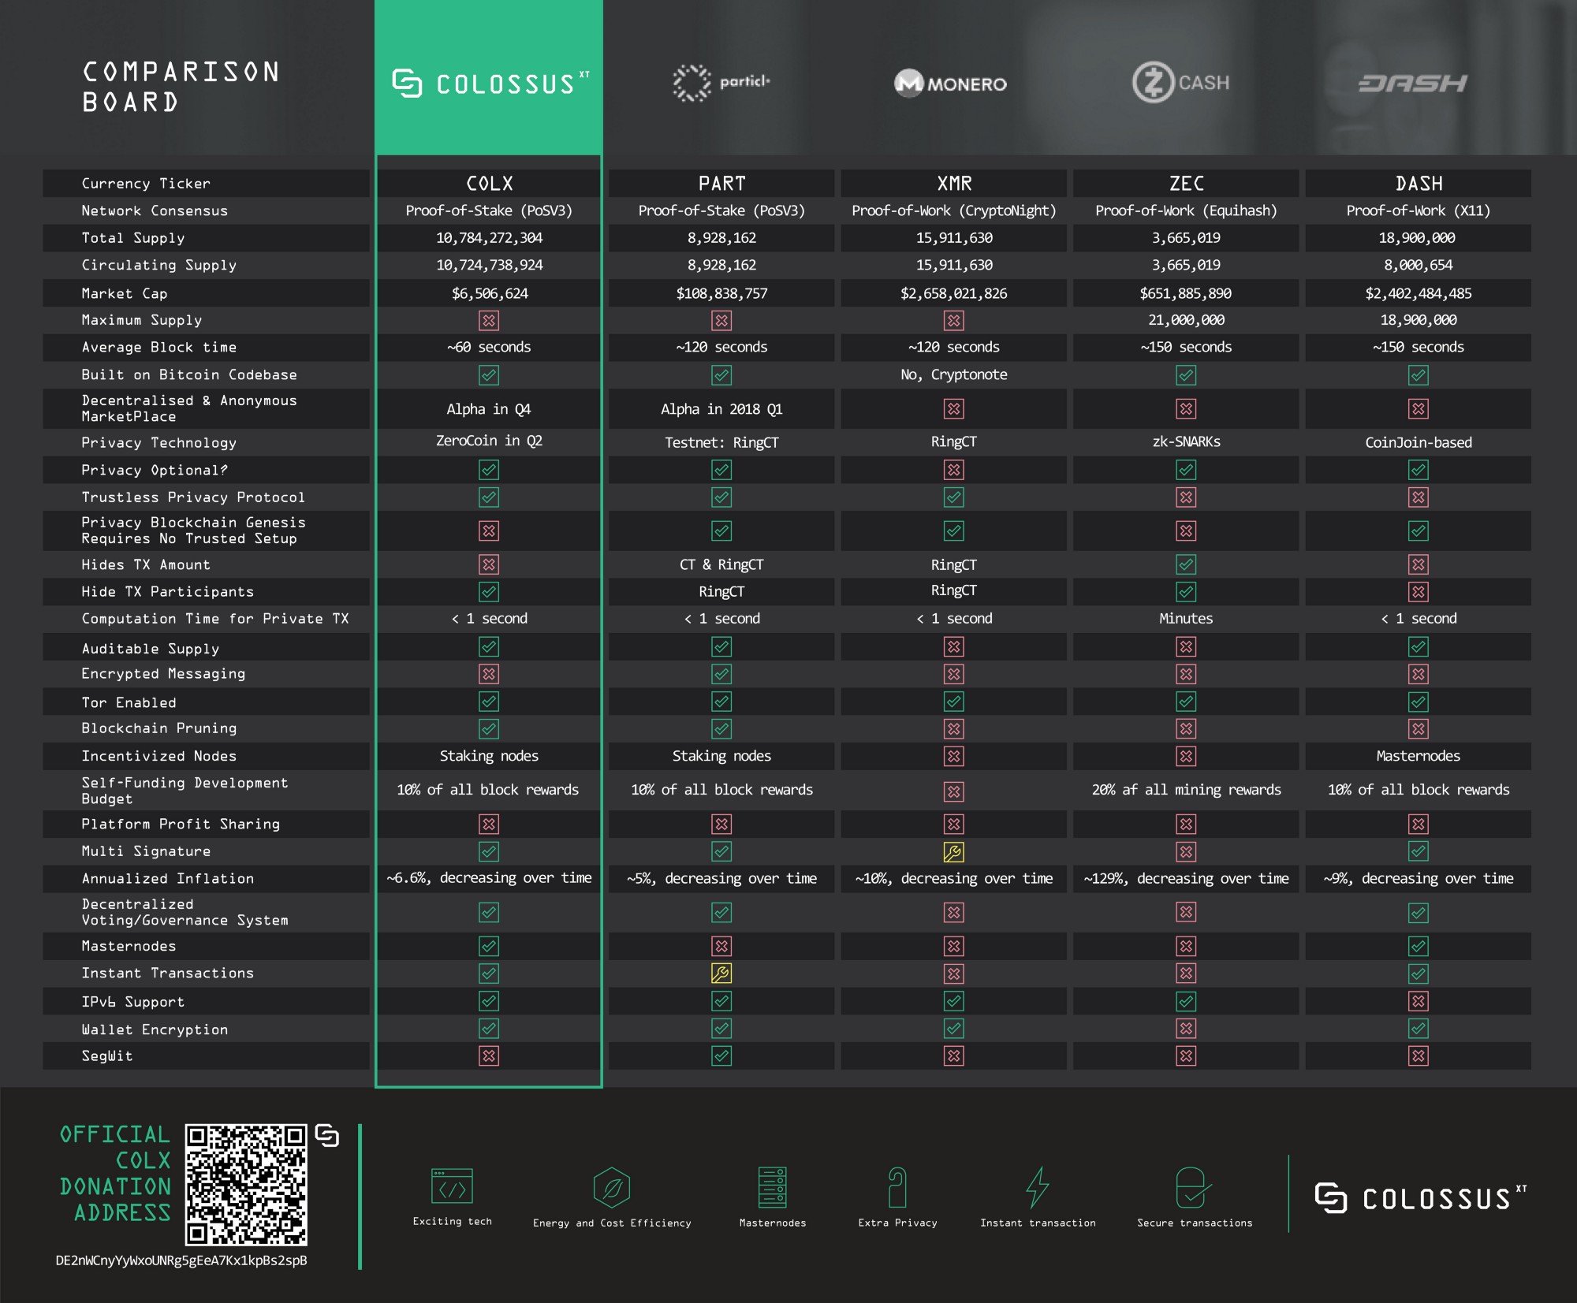
Task: Click the Extra Privacy padlock icon
Action: (x=897, y=1187)
